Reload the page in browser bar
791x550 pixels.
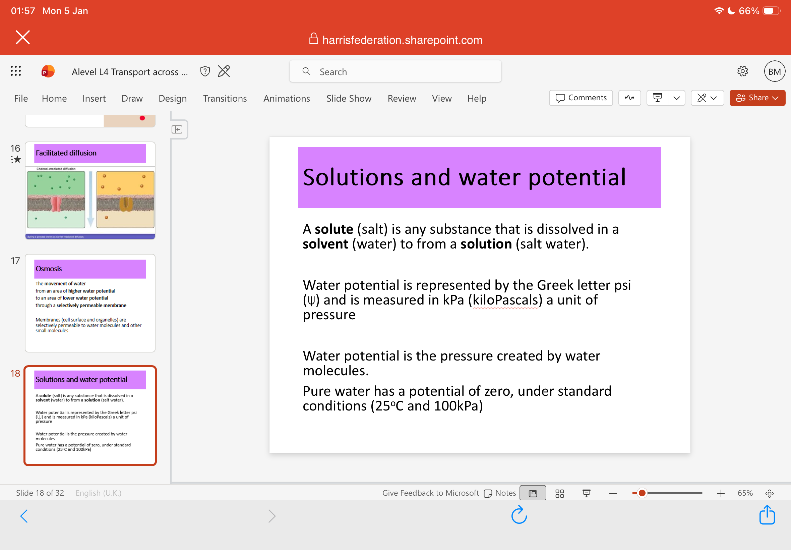pos(519,515)
